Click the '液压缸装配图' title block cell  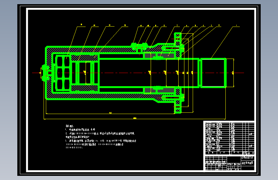(248, 163)
